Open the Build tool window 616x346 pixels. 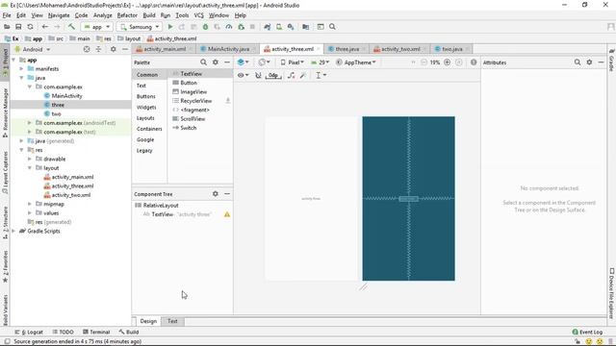tap(129, 332)
